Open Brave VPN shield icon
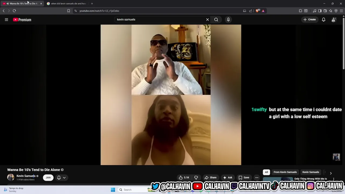Image resolution: width=345 pixels, height=194 pixels. [336, 11]
